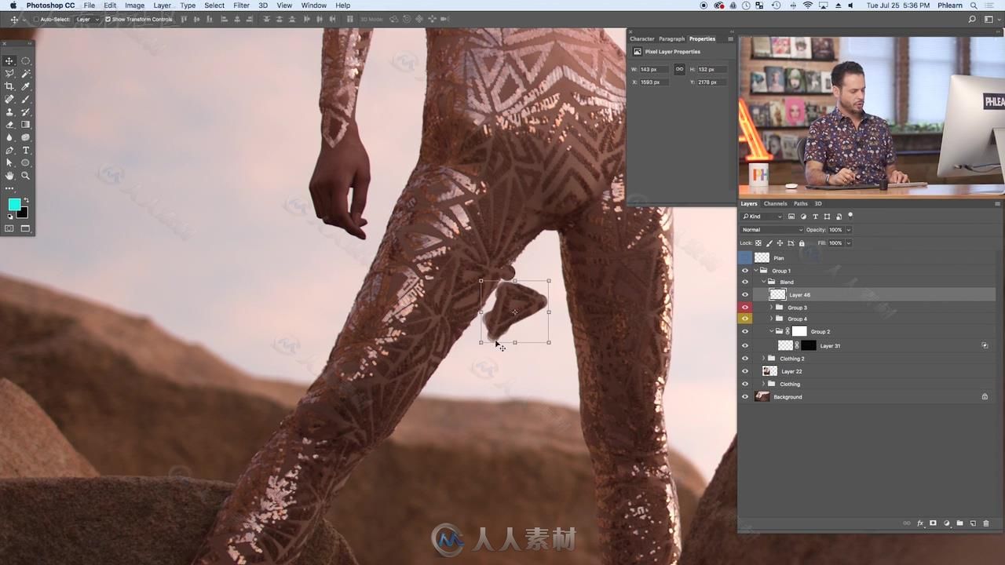Lock transparent pixels
The height and width of the screenshot is (565, 1005).
(x=758, y=243)
